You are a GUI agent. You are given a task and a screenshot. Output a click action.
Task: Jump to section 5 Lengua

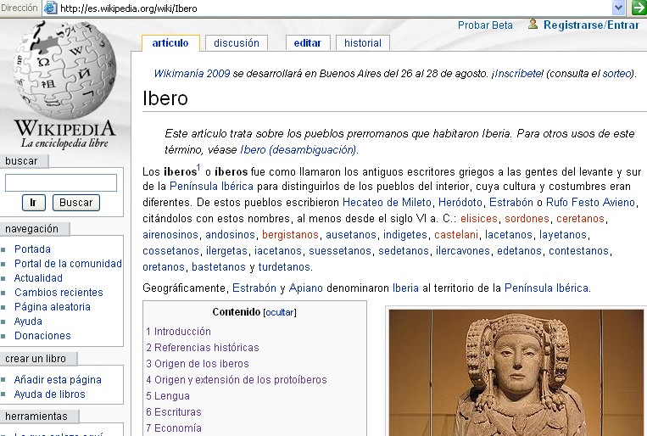point(168,395)
